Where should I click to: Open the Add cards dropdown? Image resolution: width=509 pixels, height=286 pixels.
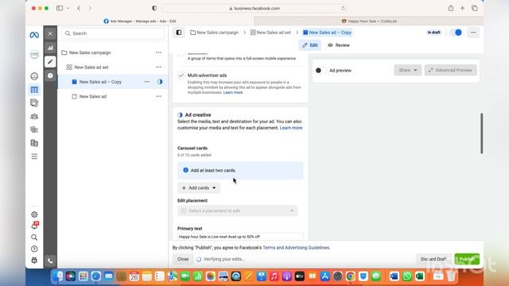199,187
